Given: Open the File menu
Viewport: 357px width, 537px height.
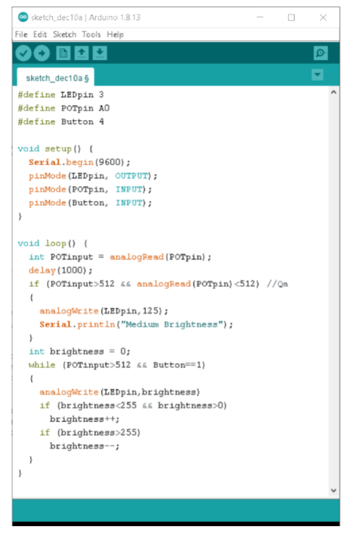Looking at the screenshot, I should (21, 35).
